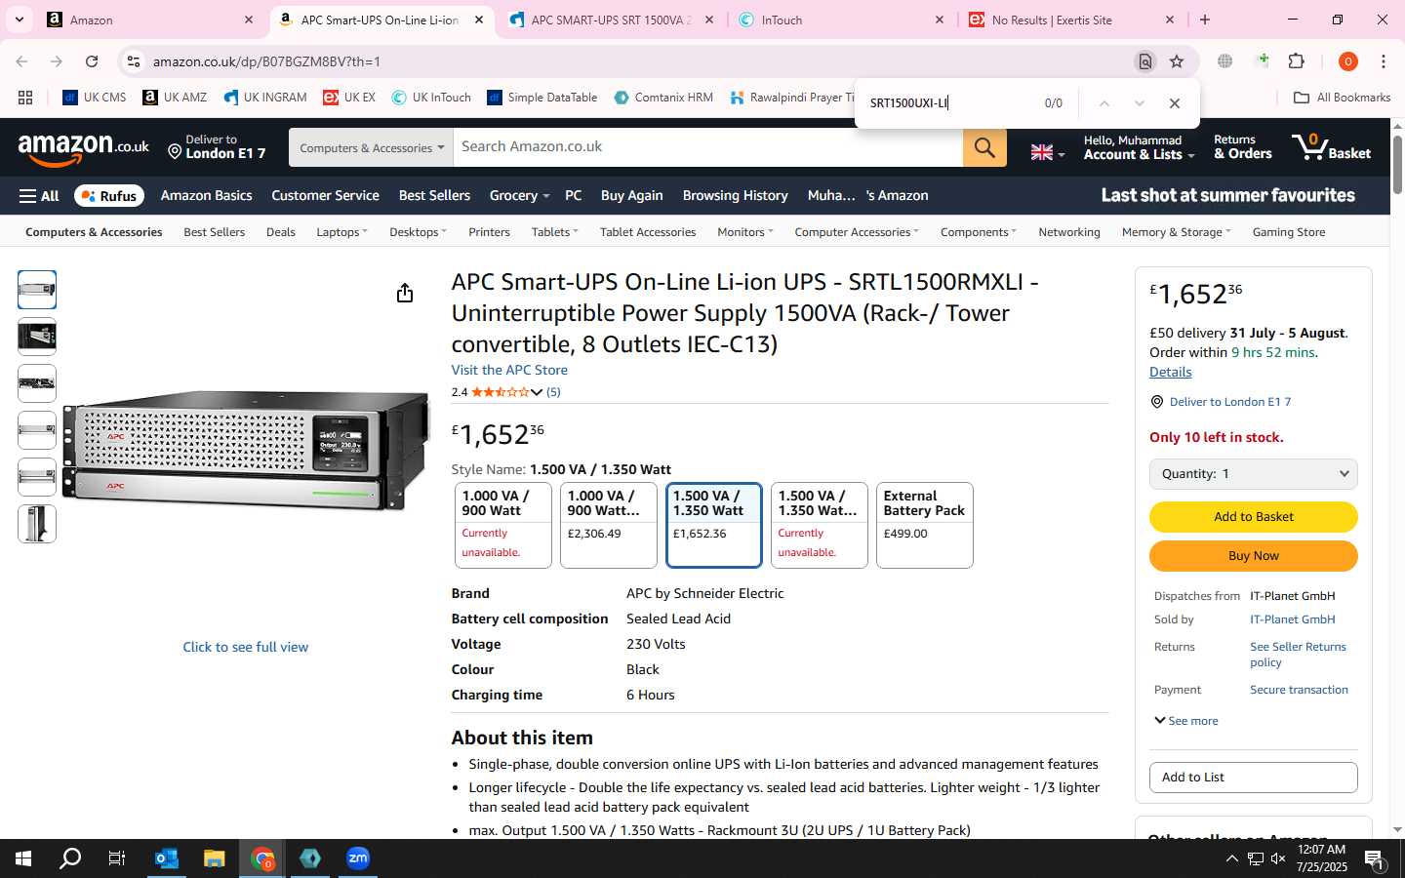Switch to the InTouch browser tab

coord(841,20)
